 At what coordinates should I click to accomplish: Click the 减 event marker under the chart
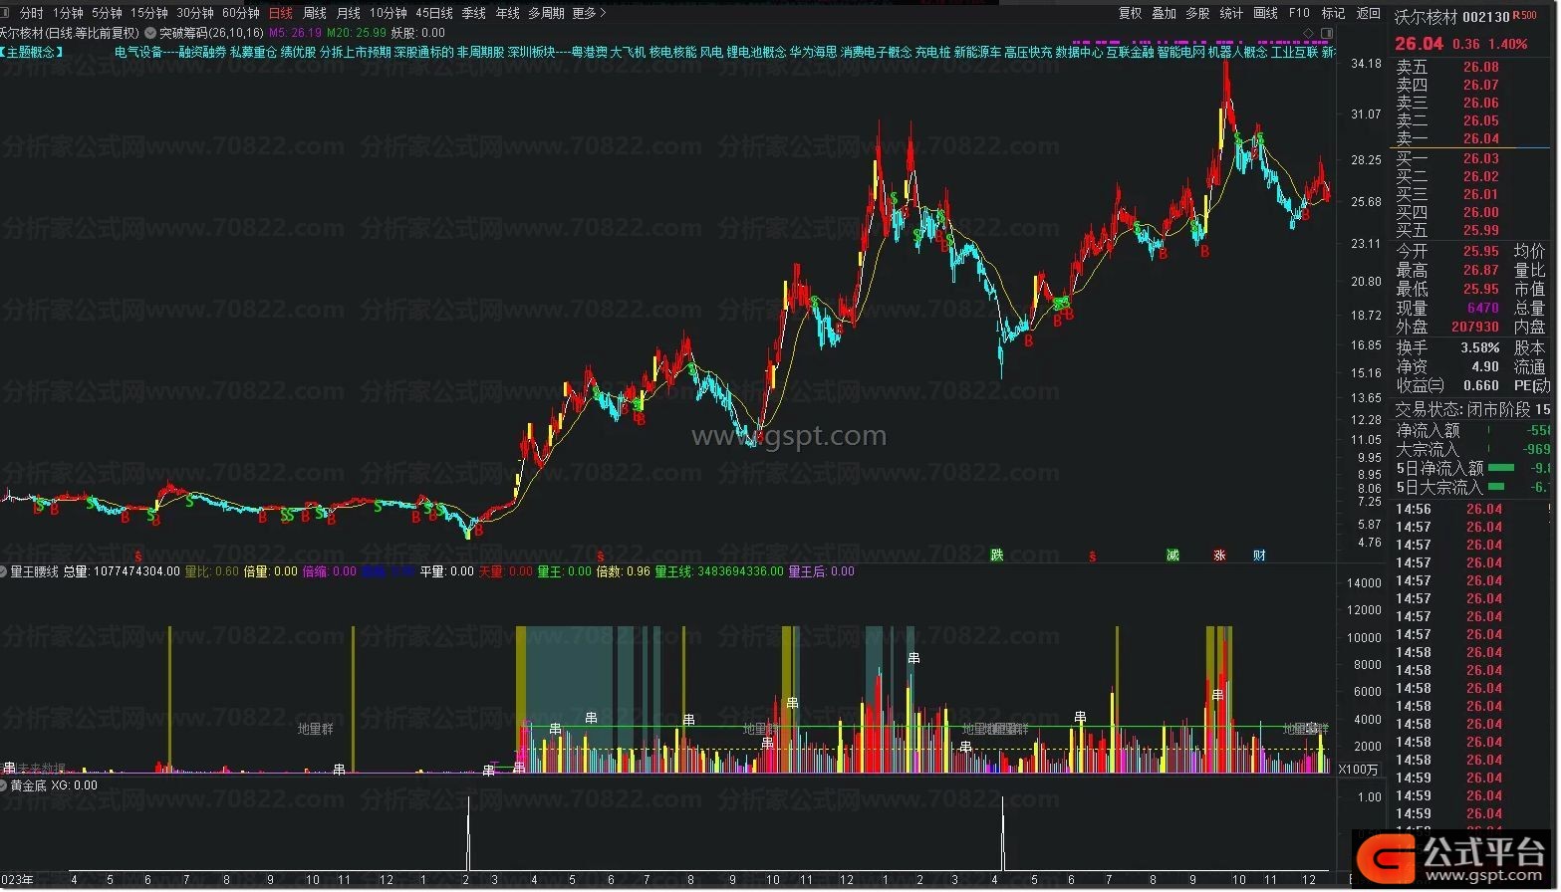pos(1172,556)
